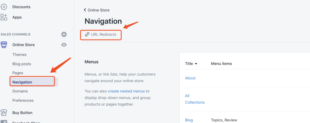Screen dimensions: 310x123
Task: Select the Navigation sidebar item
Action: click(x=22, y=82)
